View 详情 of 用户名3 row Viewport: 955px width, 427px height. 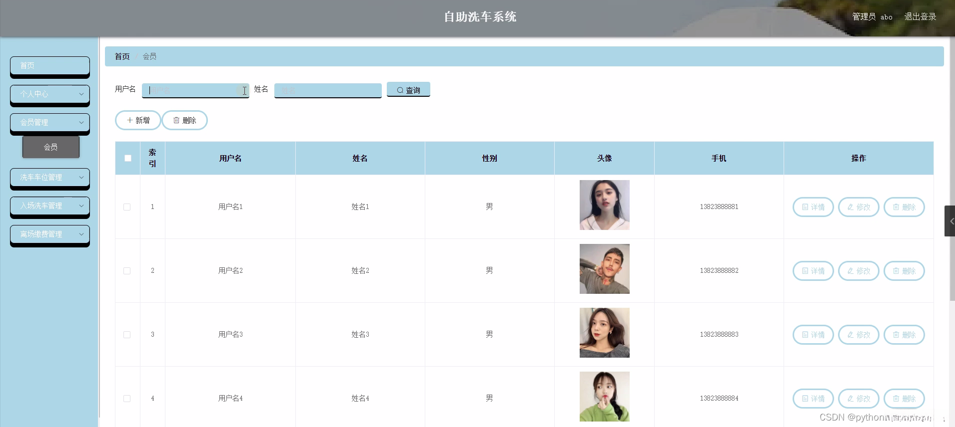pos(813,335)
